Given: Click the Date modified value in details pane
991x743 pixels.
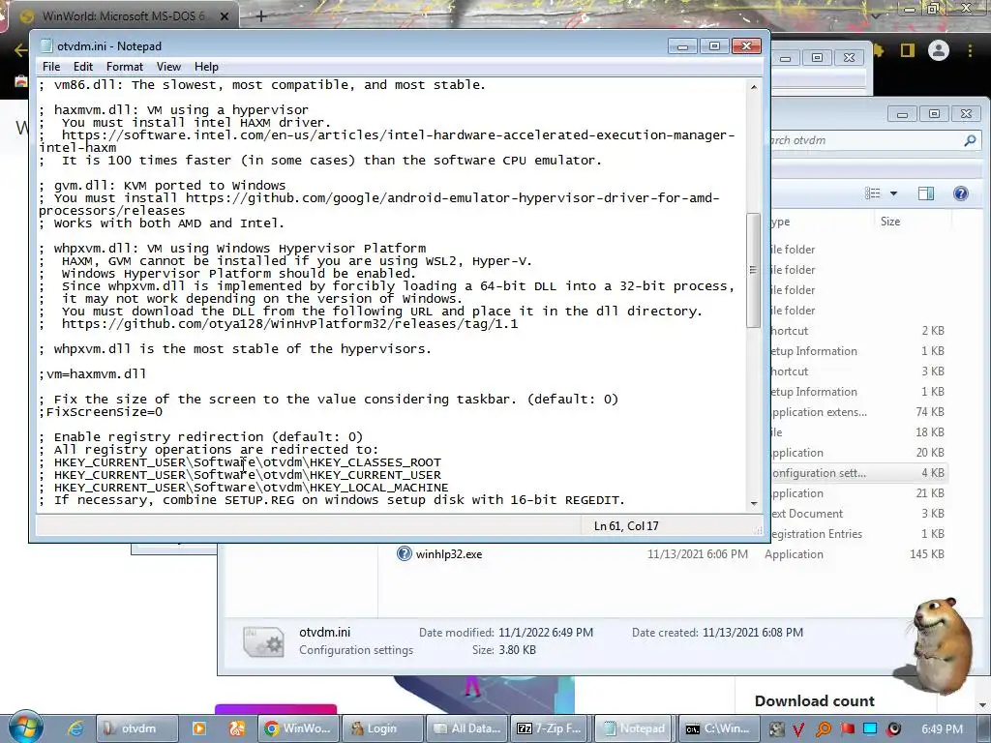Looking at the screenshot, I should pos(546,633).
